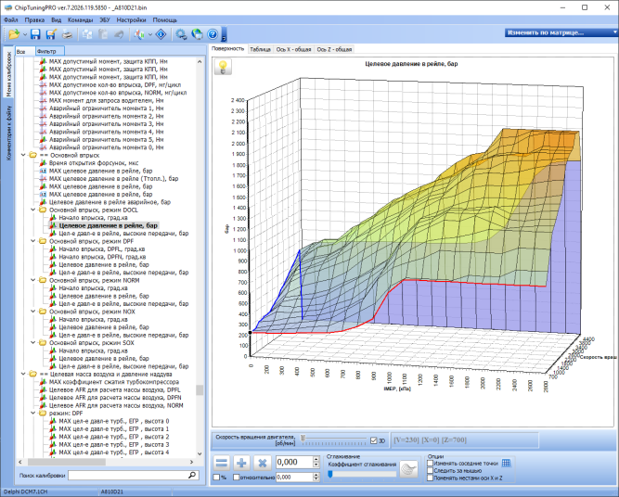Select 'MAX коэффициент сжатия турбокомпрессора' item
Image resolution: width=619 pixels, height=497 pixels.
114,382
